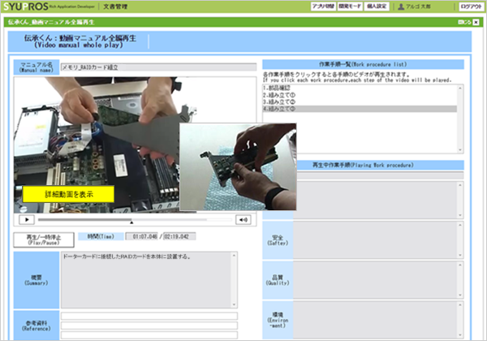Open the user profile icon for アルゴ太郎
Viewport: 487px width, 341px height.
tap(401, 6)
